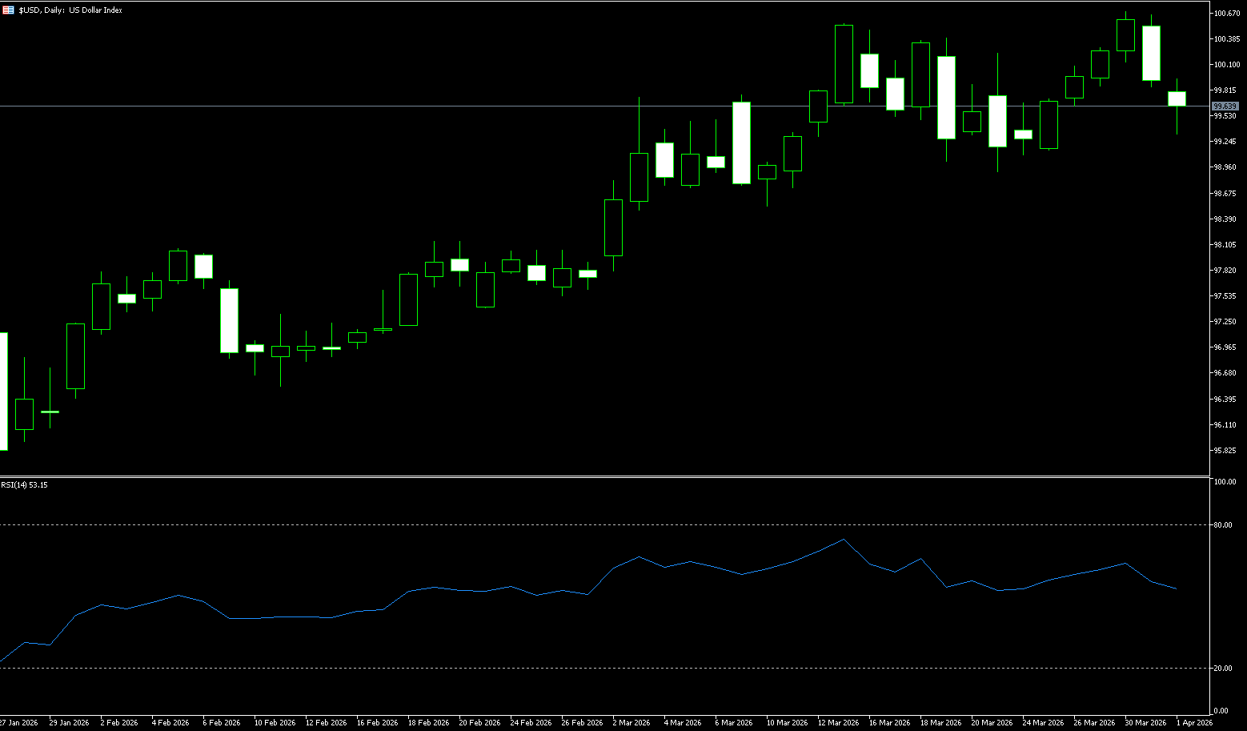This screenshot has width=1247, height=731.
Task: Click the 95.825 price scale label
Action: 1225,451
